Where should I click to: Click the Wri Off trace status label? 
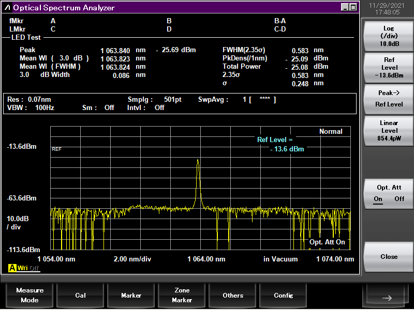(28, 268)
